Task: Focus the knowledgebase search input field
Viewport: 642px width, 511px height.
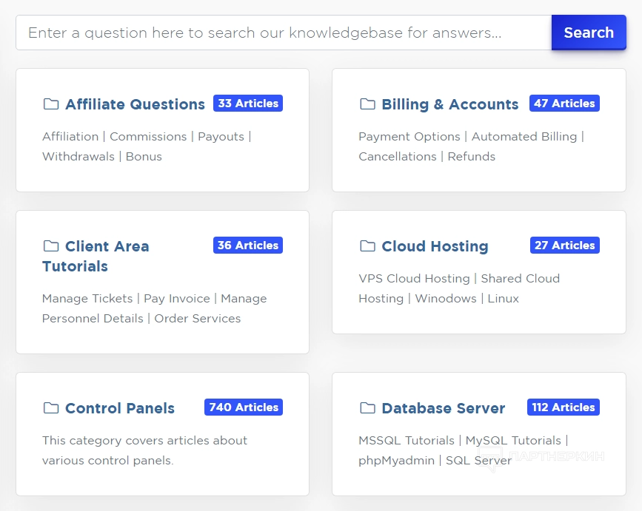Action: point(283,33)
